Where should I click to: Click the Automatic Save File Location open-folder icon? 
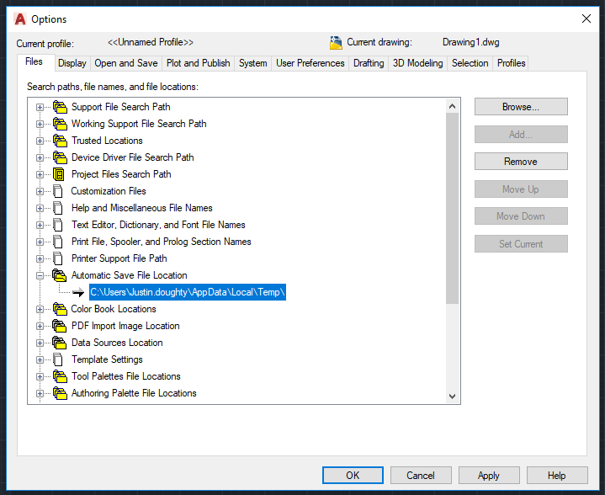point(60,275)
